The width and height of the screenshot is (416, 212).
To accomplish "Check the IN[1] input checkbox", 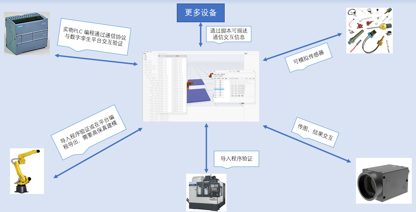I will click(x=159, y=60).
